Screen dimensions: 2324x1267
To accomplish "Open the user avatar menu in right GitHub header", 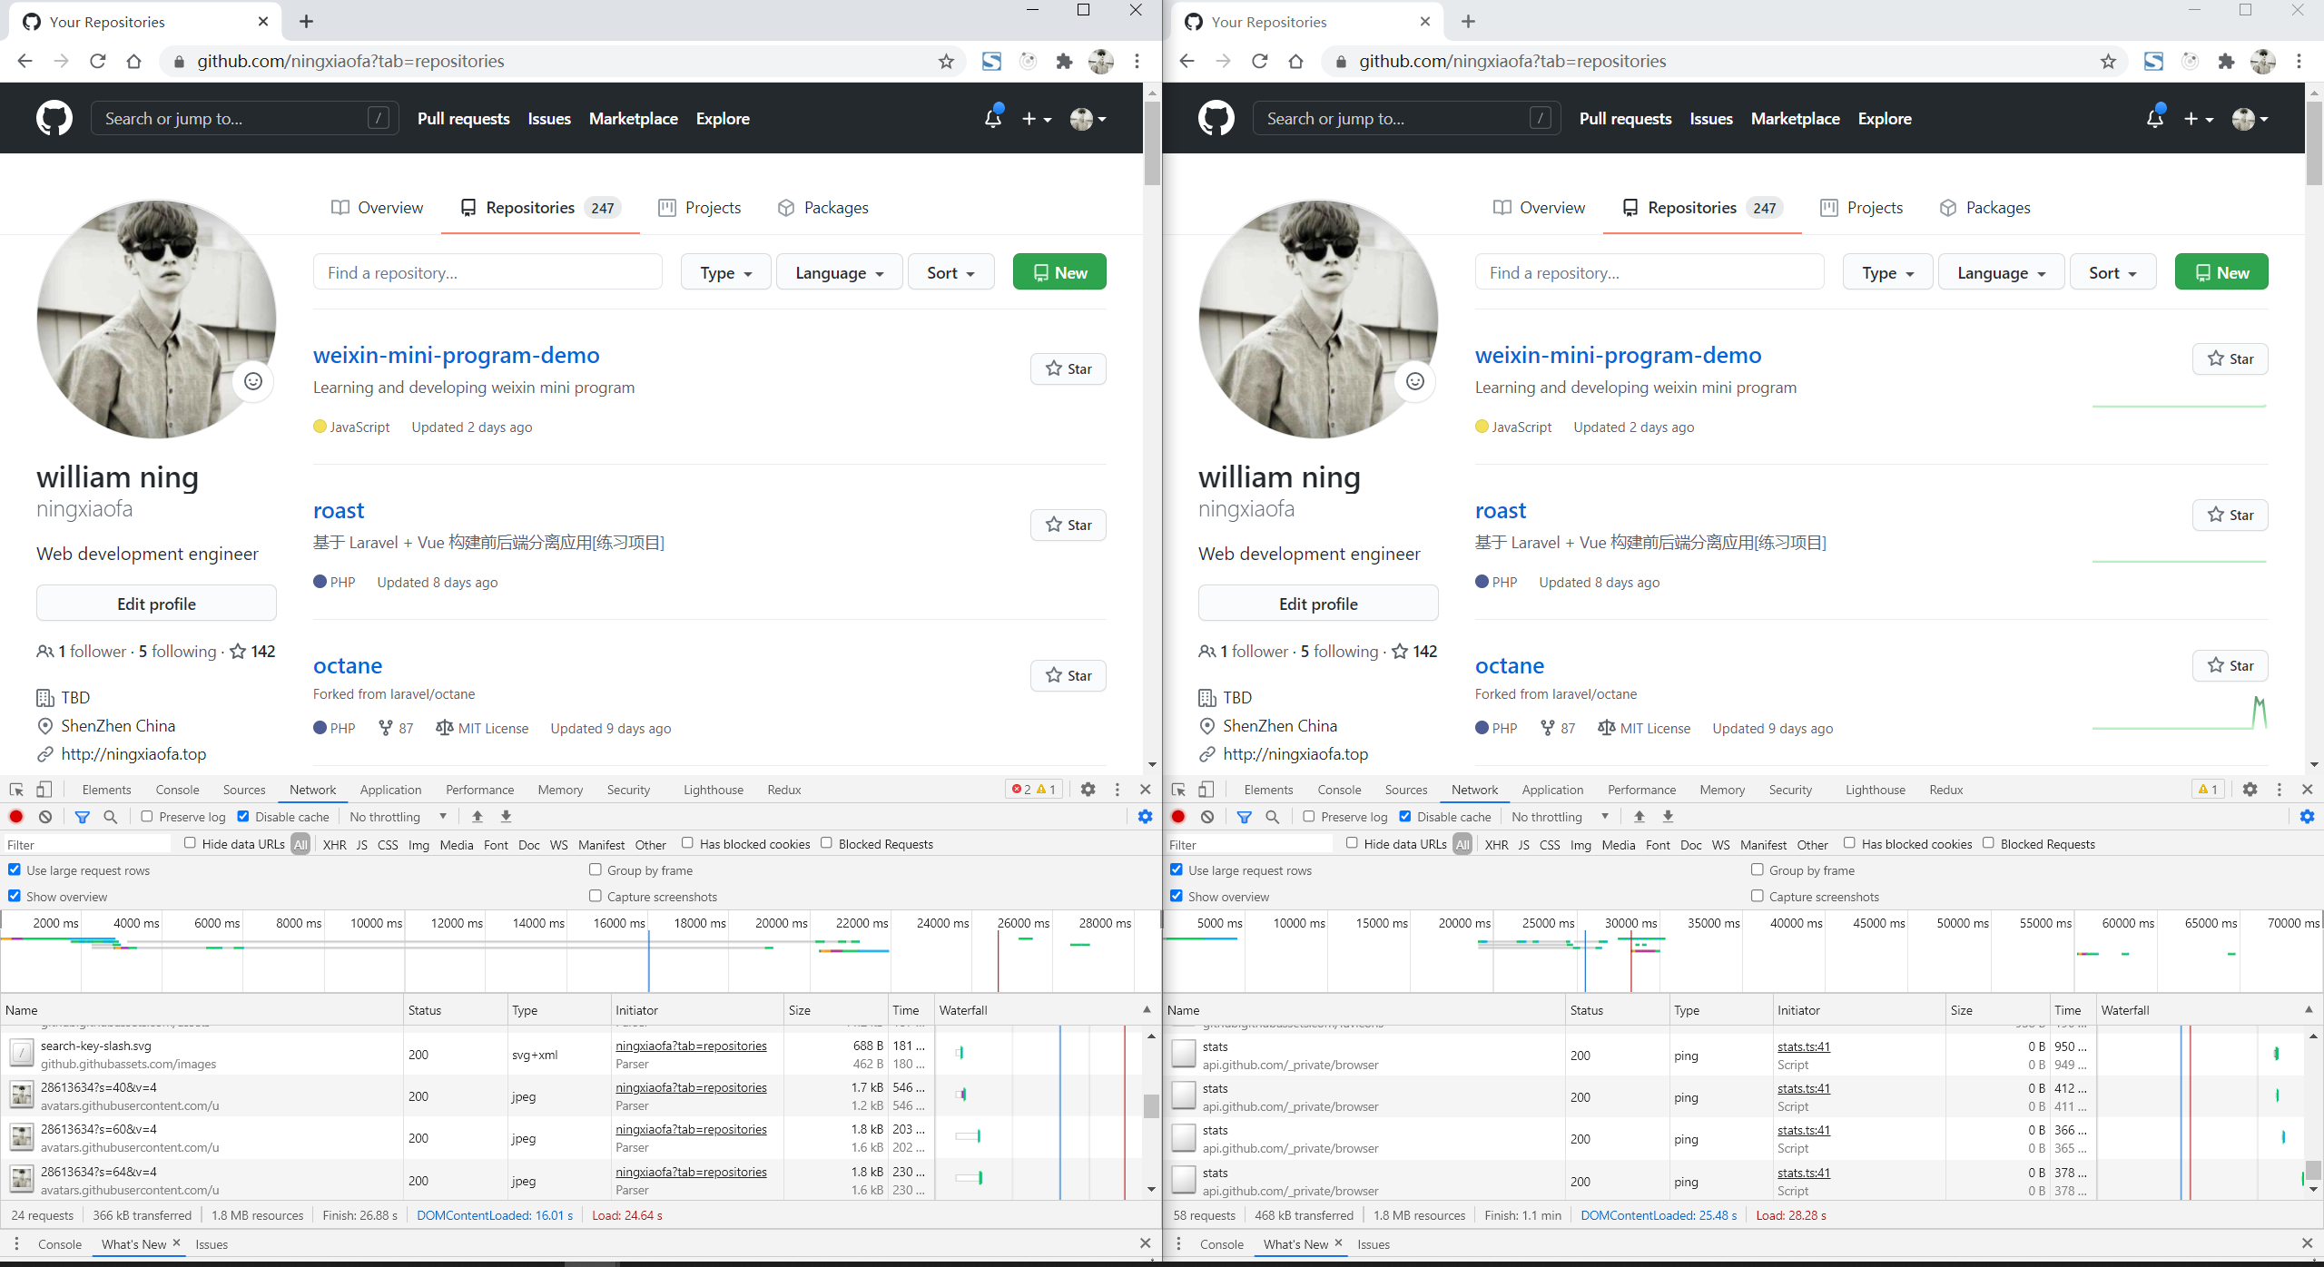I will pos(2250,118).
